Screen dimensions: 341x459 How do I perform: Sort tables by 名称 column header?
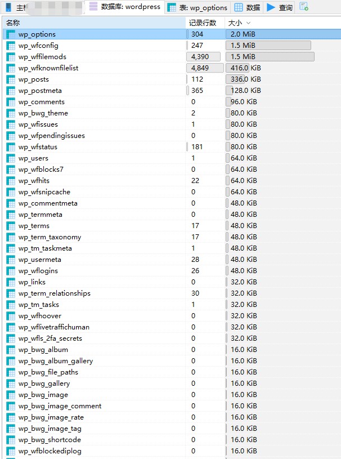point(14,23)
